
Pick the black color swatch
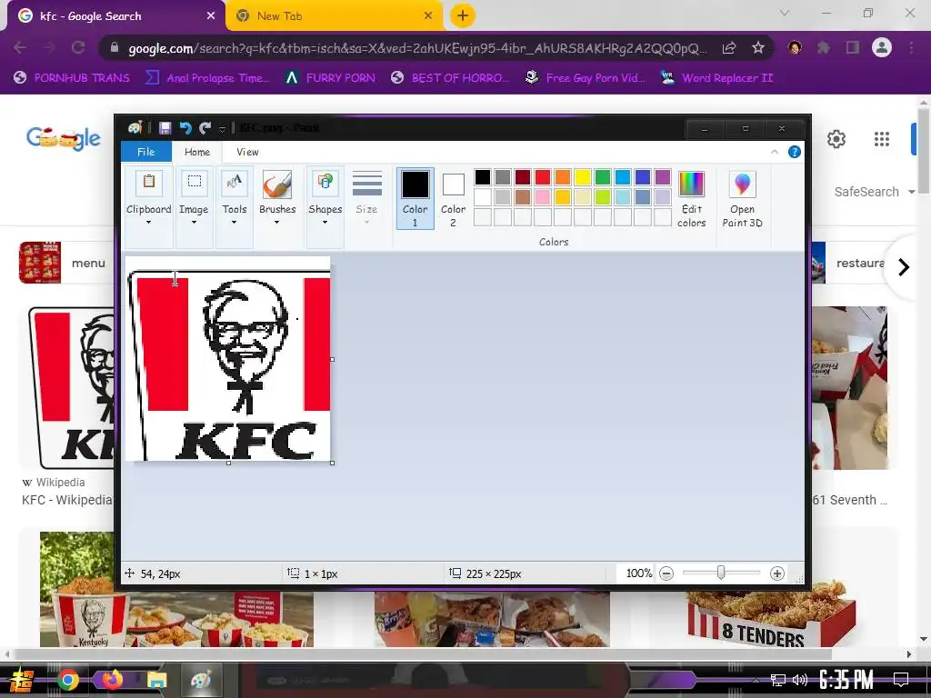[483, 177]
